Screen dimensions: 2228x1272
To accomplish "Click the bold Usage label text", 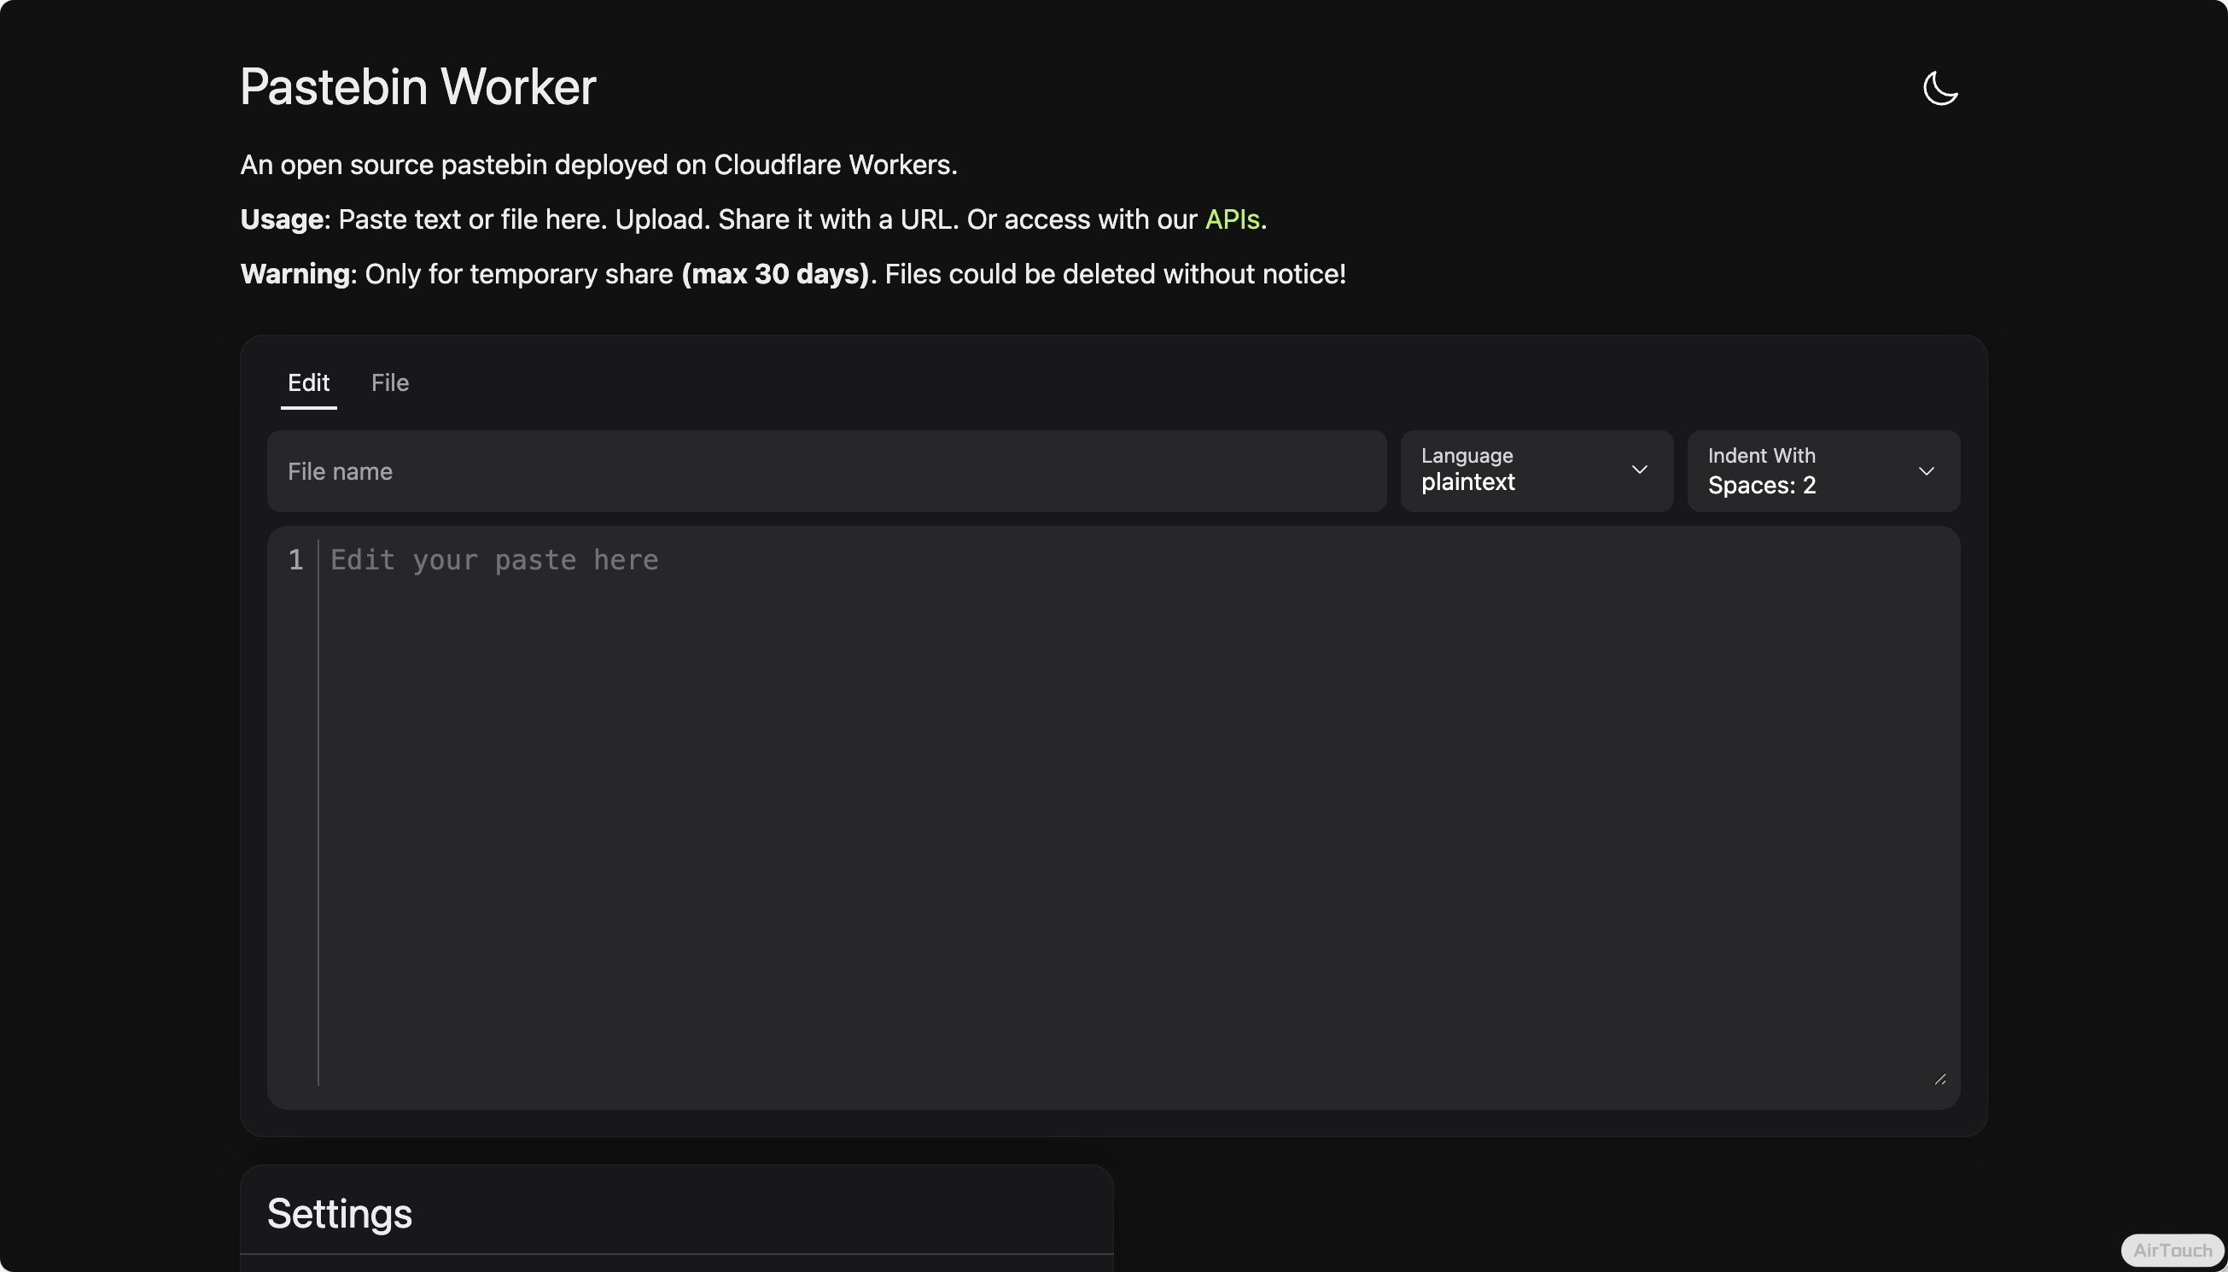I will [282, 219].
